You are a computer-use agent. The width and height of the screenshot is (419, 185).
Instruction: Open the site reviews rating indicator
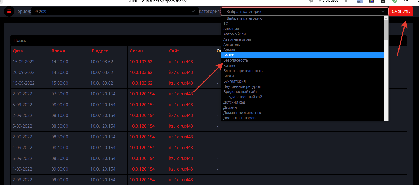pyautogui.click(x=329, y=1)
